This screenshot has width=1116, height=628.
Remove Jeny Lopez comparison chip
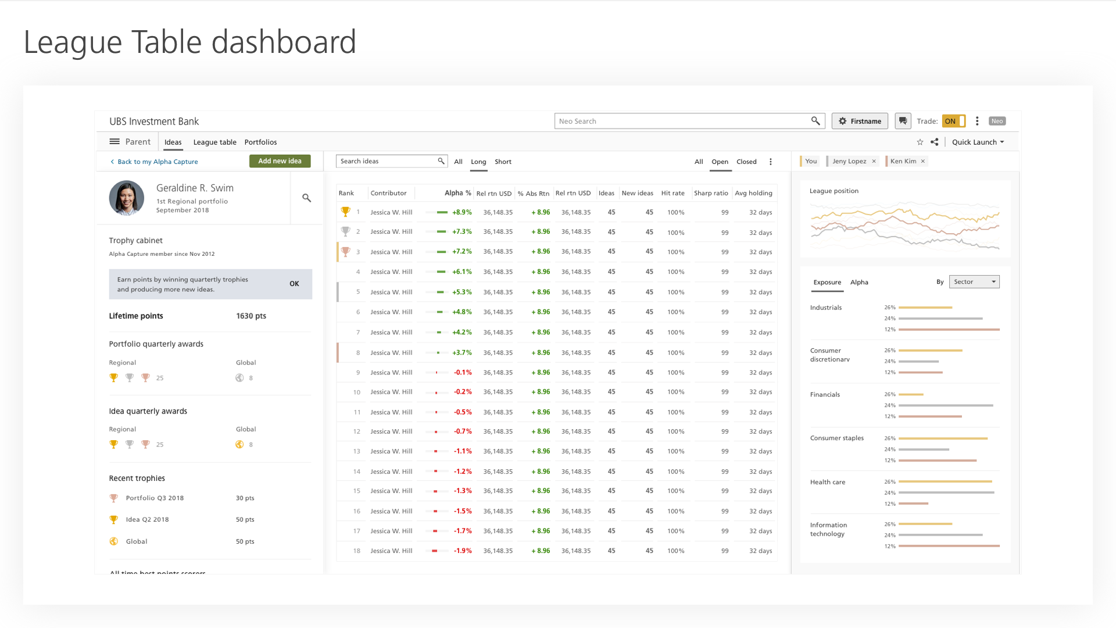(x=874, y=162)
